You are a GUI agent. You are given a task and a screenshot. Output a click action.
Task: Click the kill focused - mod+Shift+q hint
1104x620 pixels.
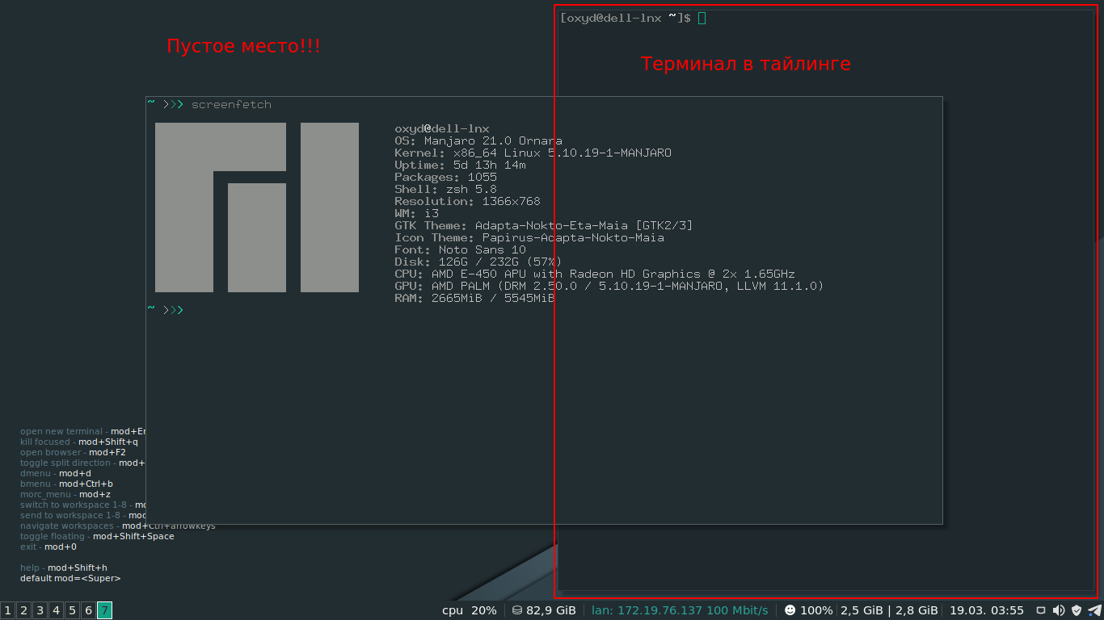click(79, 442)
